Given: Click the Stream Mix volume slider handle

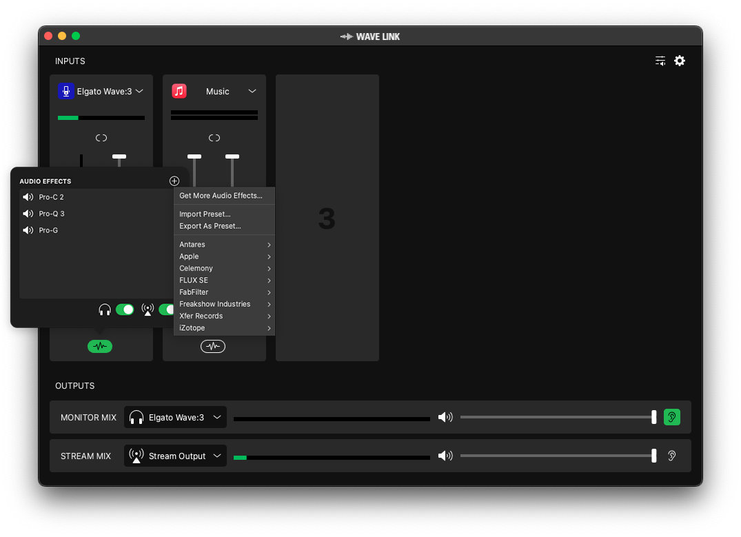Looking at the screenshot, I should 654,456.
